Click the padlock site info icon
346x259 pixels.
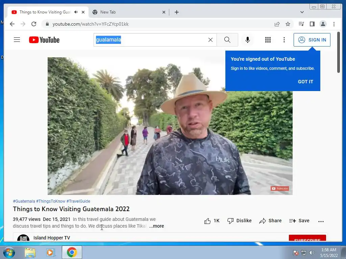[x=47, y=24]
